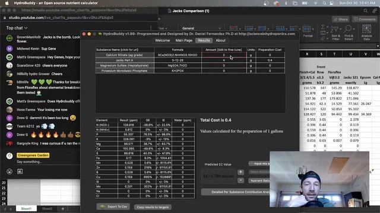Add a new sheet in Excel
The image size is (380, 213).
62,209
